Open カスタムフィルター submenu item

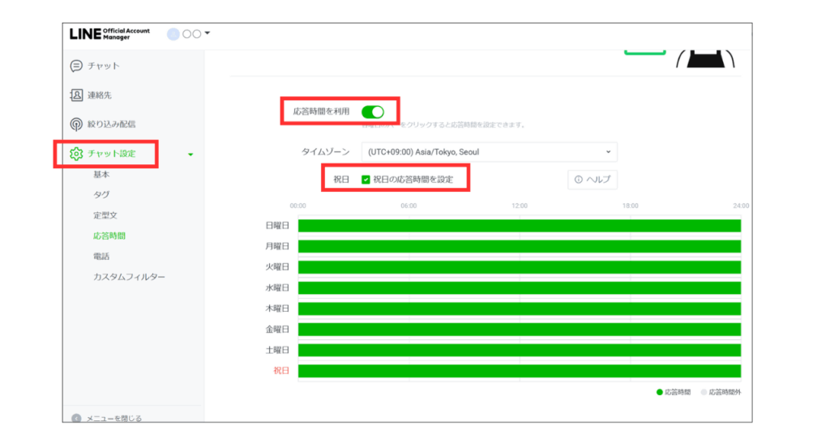(129, 277)
